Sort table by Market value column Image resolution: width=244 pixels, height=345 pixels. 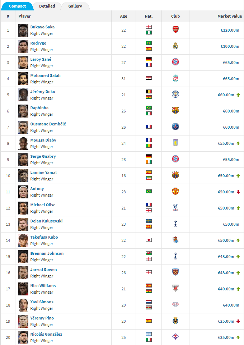point(229,16)
